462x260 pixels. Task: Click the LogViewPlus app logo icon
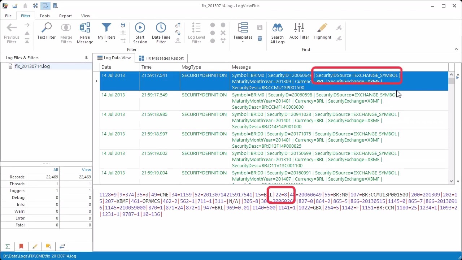5,6
